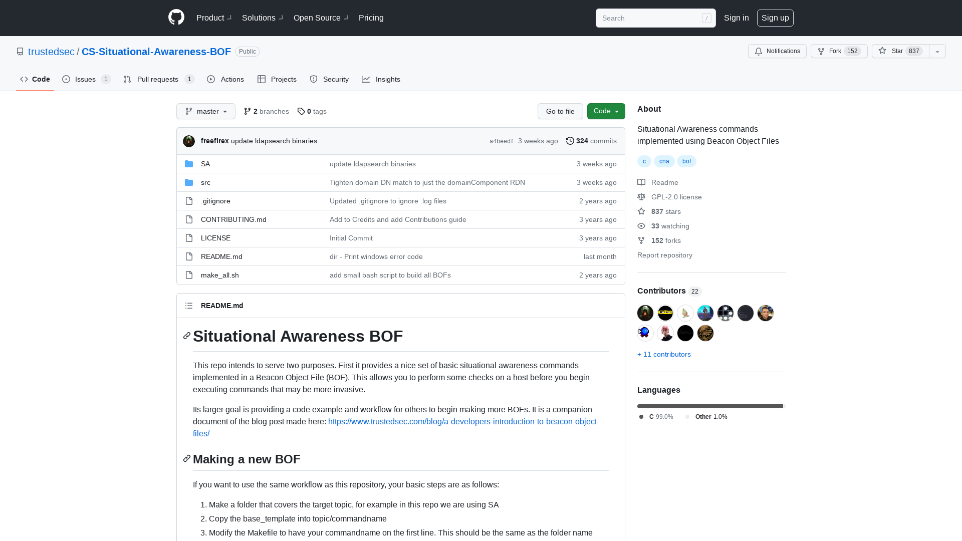Click the history clock icon near 324 commits

[x=570, y=141]
